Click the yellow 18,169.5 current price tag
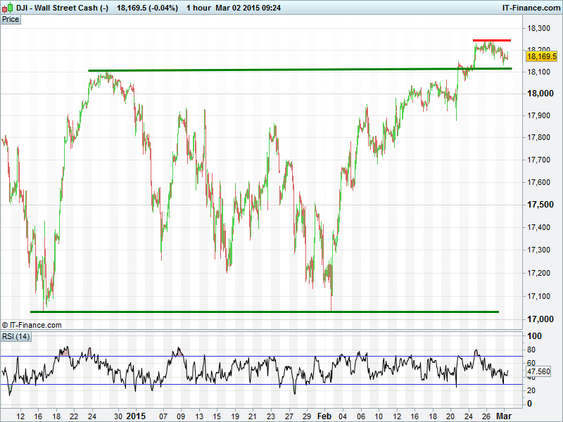 tap(542, 56)
